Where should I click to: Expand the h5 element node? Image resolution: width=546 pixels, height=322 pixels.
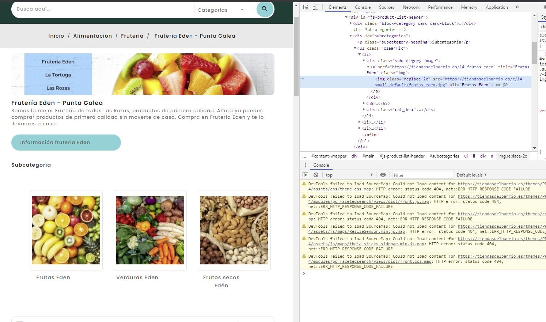(x=364, y=103)
